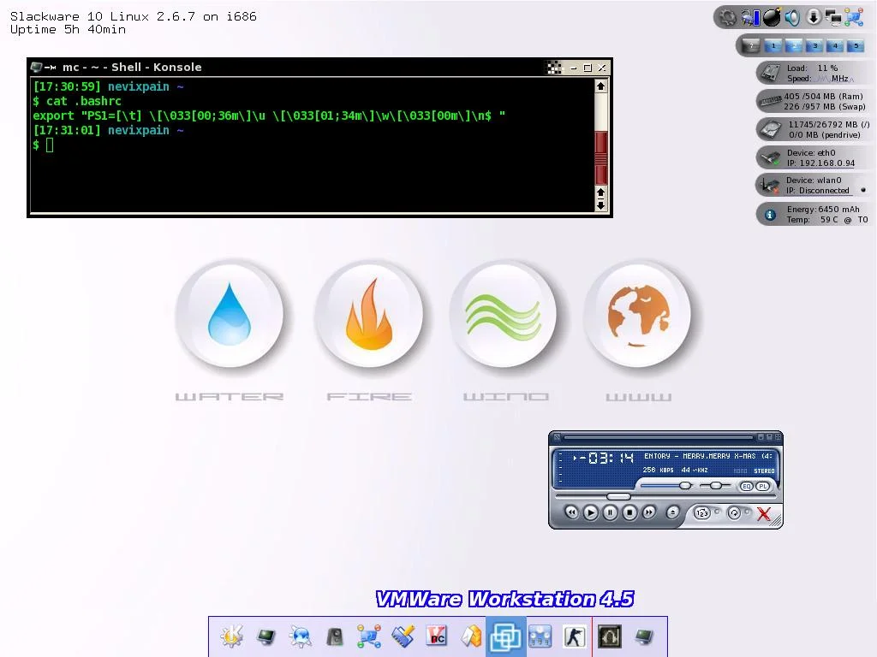Open the Water desktop icon
The image size is (877, 657).
pos(230,314)
